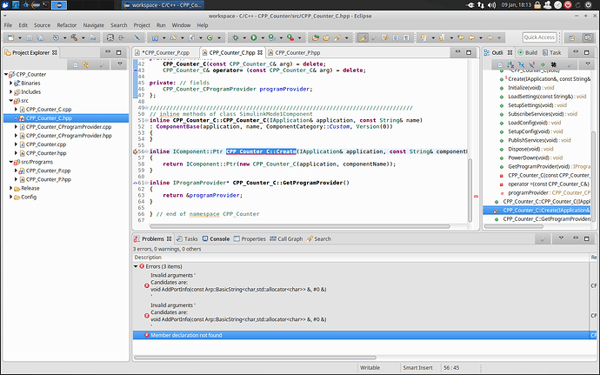
Task: Close the CPP_Counter_C.hpp editor tab
Action: point(260,52)
